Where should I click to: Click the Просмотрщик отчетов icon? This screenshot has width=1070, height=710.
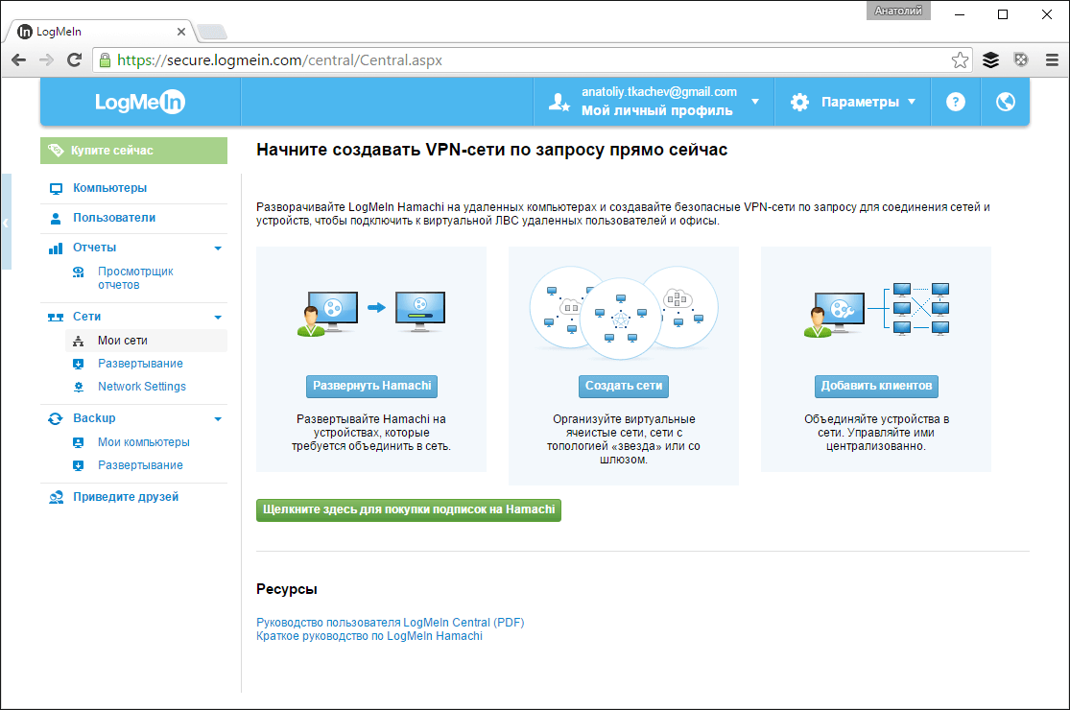pos(79,272)
